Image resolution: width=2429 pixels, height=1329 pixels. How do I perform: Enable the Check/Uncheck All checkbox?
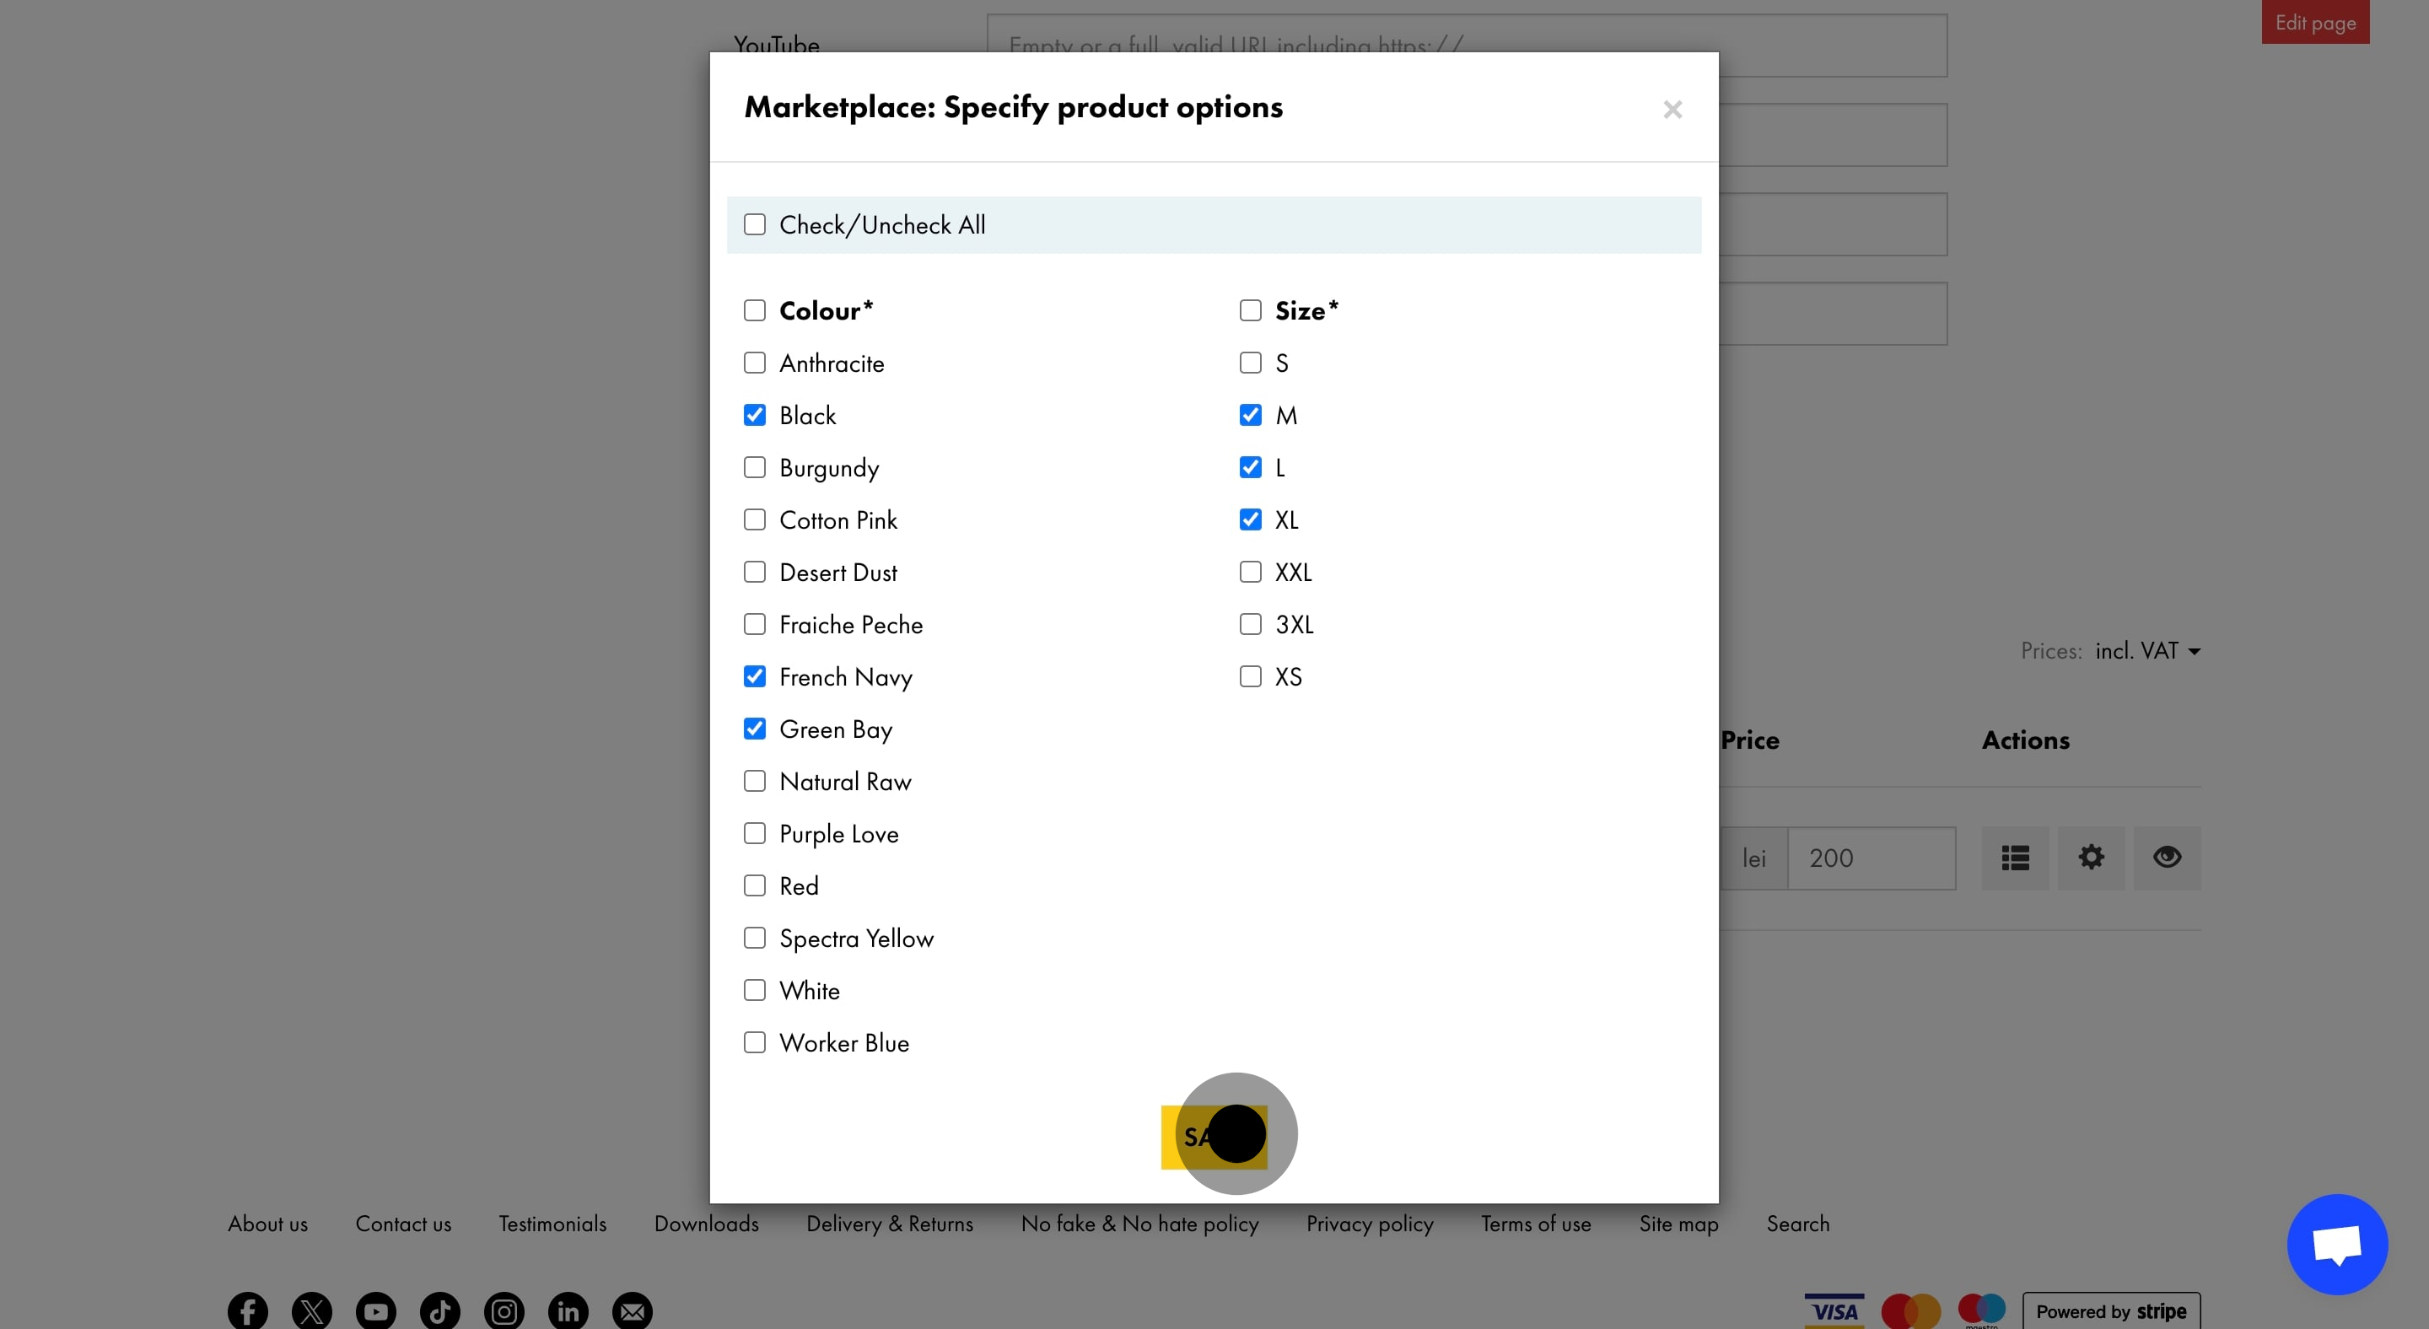(x=754, y=224)
